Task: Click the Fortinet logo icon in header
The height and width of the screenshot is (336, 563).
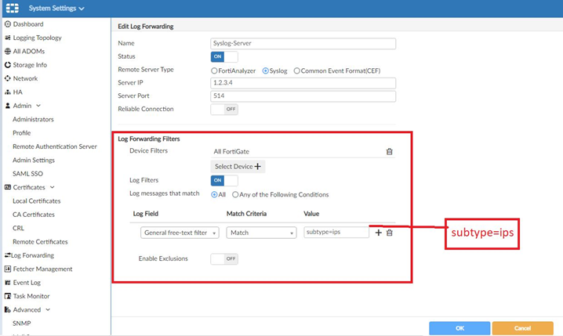Action: click(11, 9)
